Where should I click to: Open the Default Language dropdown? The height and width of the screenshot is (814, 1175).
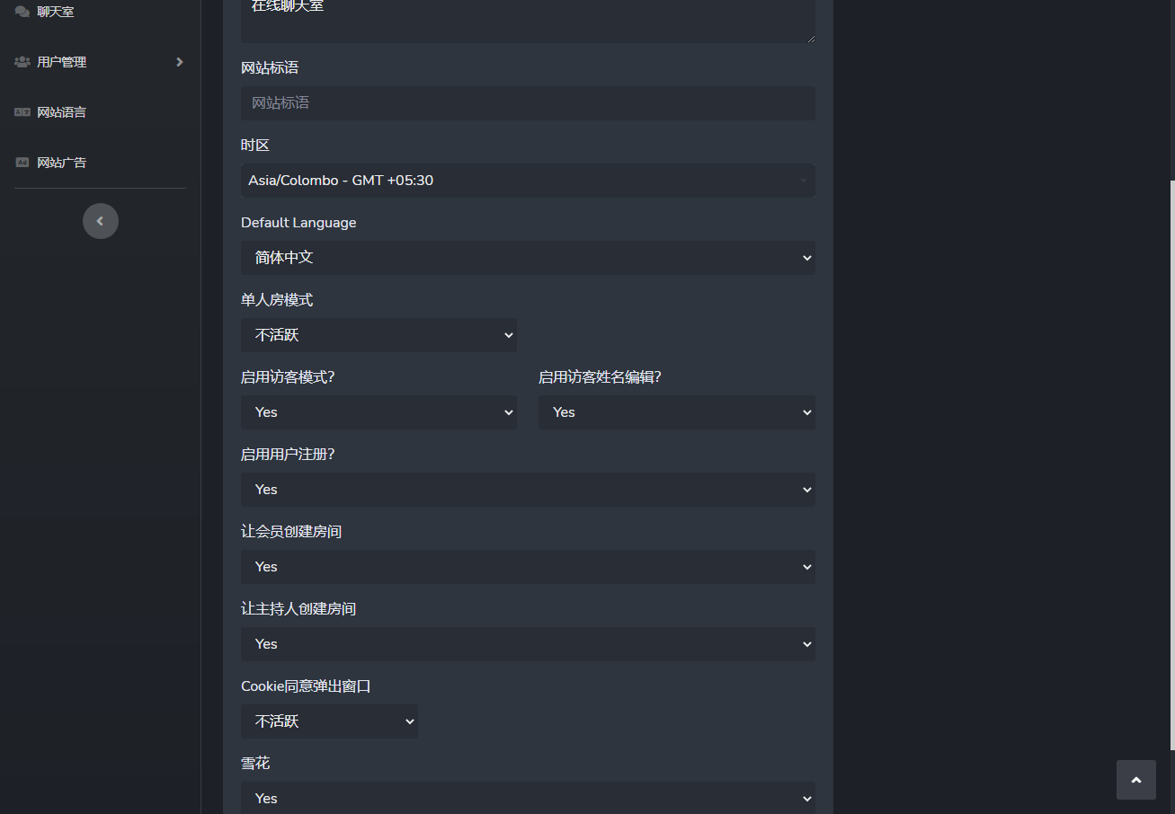(528, 258)
